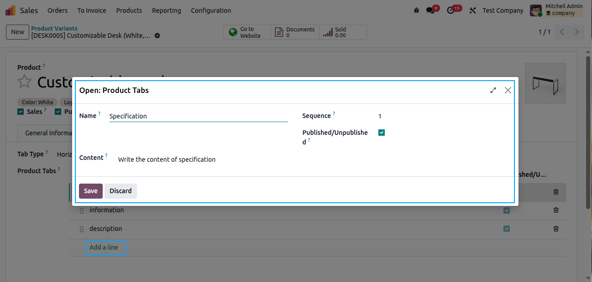Open the Configuration menu
The width and height of the screenshot is (592, 282).
click(x=211, y=10)
